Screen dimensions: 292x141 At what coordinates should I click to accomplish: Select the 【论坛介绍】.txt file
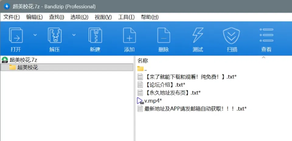coord(161,85)
